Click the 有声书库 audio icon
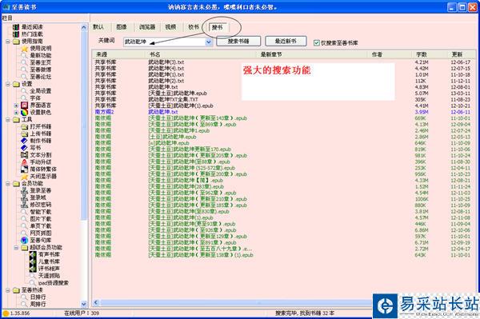The image size is (480, 319). (x=33, y=254)
